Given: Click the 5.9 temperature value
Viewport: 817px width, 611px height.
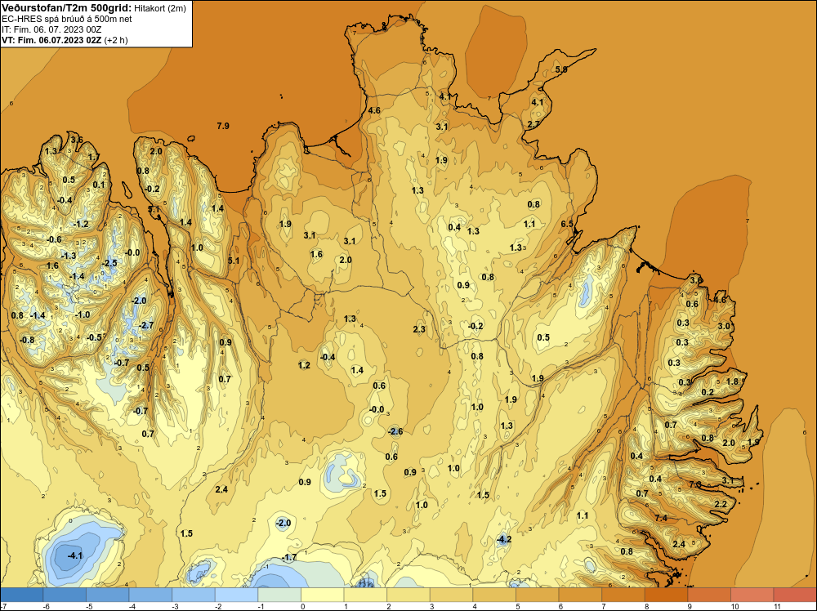Looking at the screenshot, I should point(561,69).
